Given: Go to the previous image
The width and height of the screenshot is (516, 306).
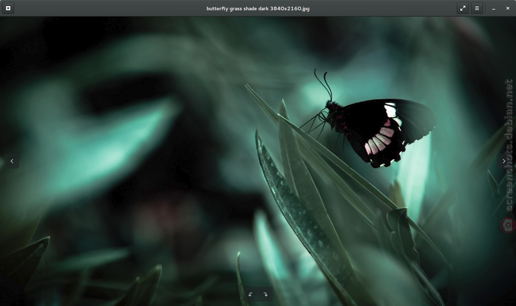Looking at the screenshot, I should [12, 161].
